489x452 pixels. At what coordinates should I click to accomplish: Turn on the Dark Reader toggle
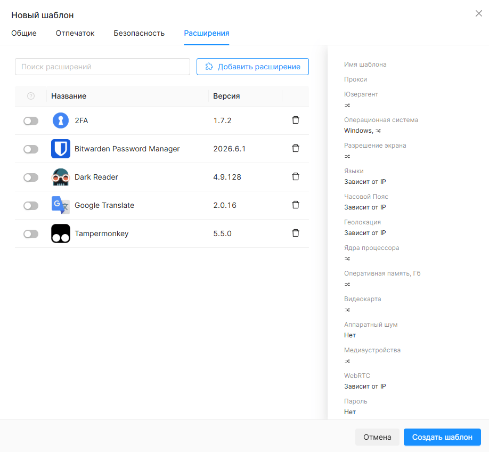(31, 177)
